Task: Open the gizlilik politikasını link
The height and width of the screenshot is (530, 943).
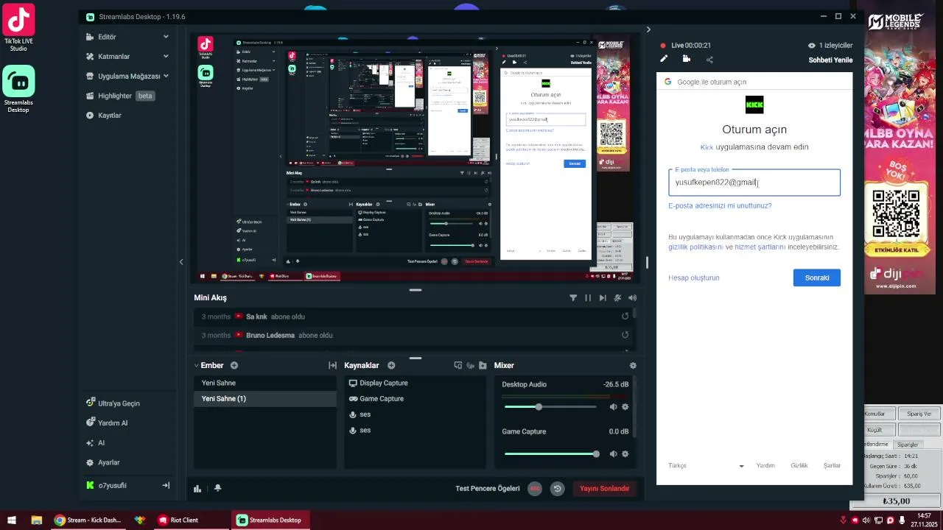Action: point(695,247)
